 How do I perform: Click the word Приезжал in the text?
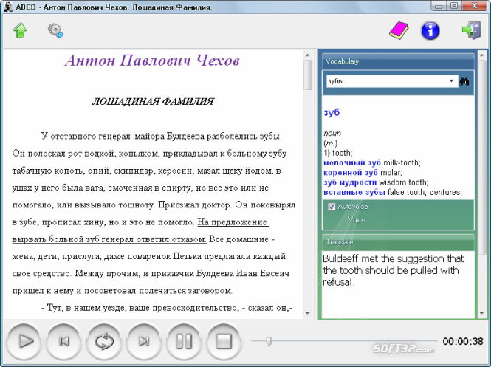177,205
